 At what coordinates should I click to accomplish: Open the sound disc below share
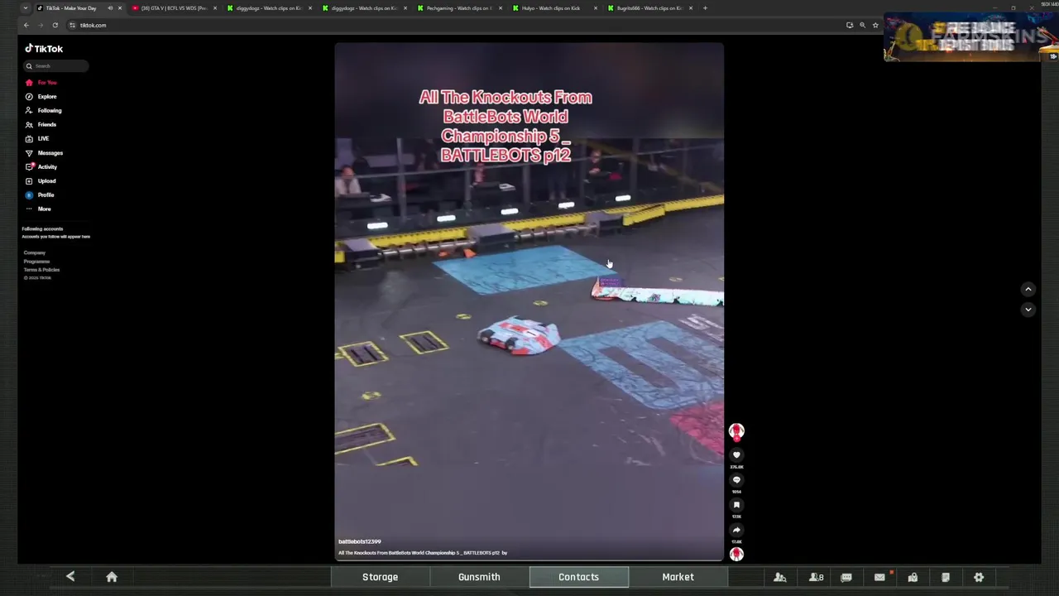tap(736, 555)
